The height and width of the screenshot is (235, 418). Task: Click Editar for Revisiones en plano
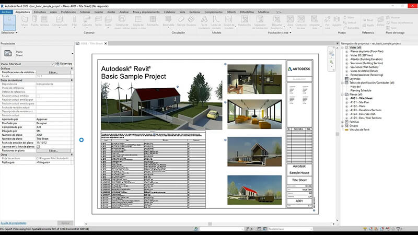(x=53, y=151)
